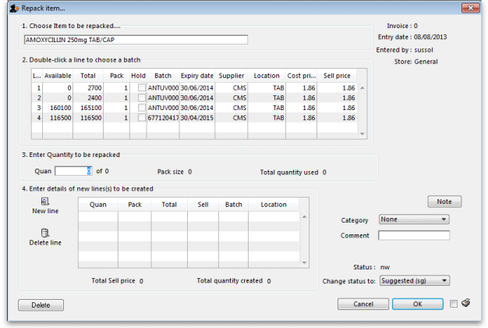The width and height of the screenshot is (488, 328).
Task: Click the item name field AMOXYCILLIN
Action: (136, 40)
